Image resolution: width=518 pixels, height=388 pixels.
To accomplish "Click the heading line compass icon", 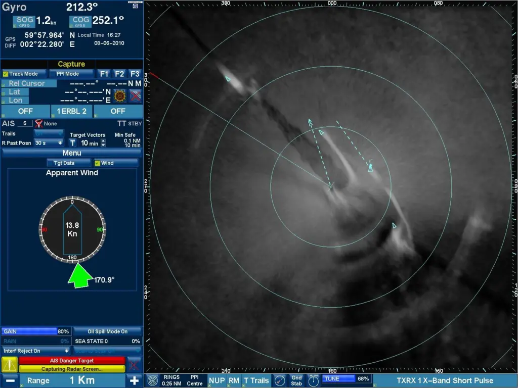I will (279, 380).
